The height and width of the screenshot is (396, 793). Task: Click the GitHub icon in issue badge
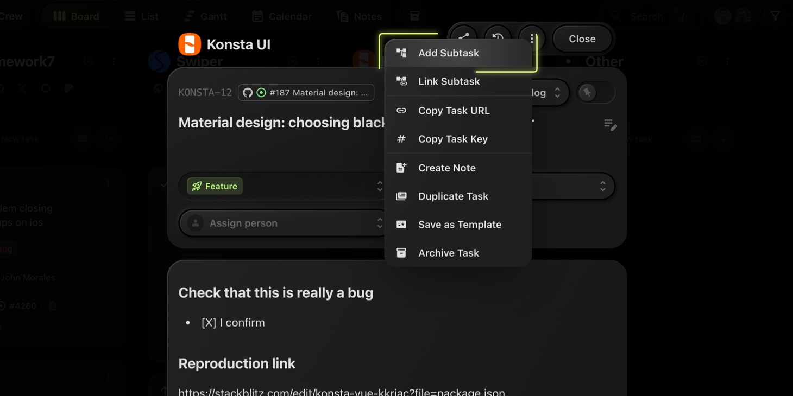(248, 93)
